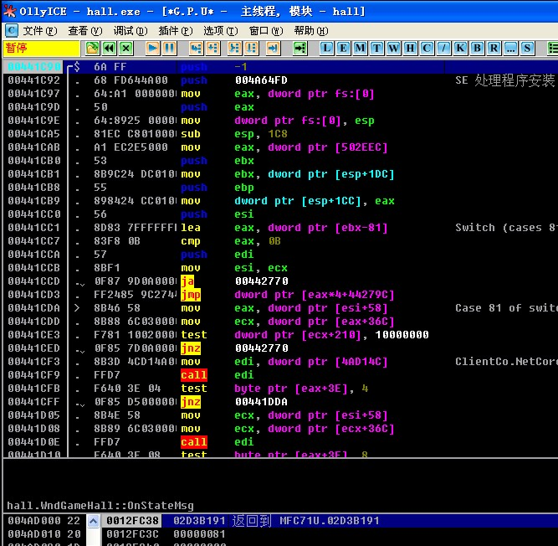Click the 暂停 status indicator
558x546 pixels.
[41, 48]
